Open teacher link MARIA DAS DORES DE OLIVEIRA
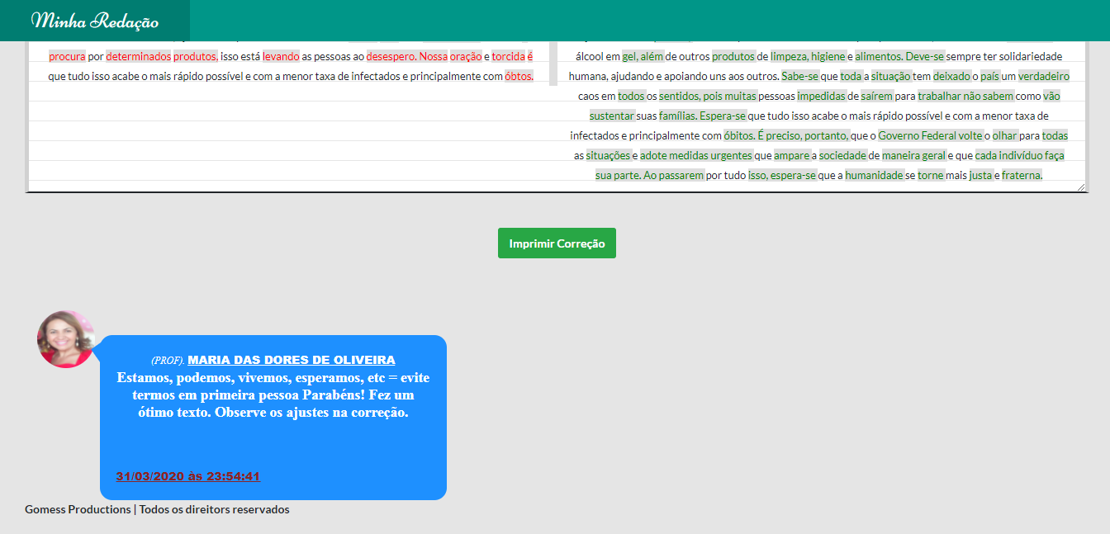 292,359
